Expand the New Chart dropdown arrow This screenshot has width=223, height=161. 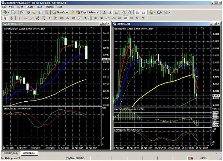[9, 12]
